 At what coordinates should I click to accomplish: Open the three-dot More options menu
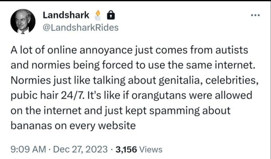[x=255, y=15]
